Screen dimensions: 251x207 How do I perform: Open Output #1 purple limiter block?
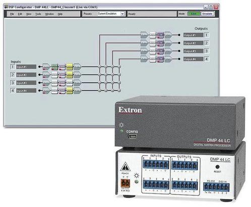point(160,35)
